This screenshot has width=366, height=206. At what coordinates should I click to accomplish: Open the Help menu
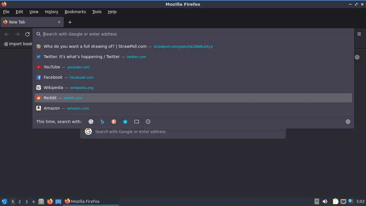point(112,12)
